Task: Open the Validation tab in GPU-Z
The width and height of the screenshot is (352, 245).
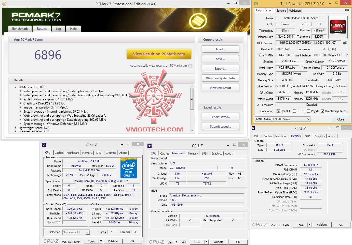Action: point(295,11)
